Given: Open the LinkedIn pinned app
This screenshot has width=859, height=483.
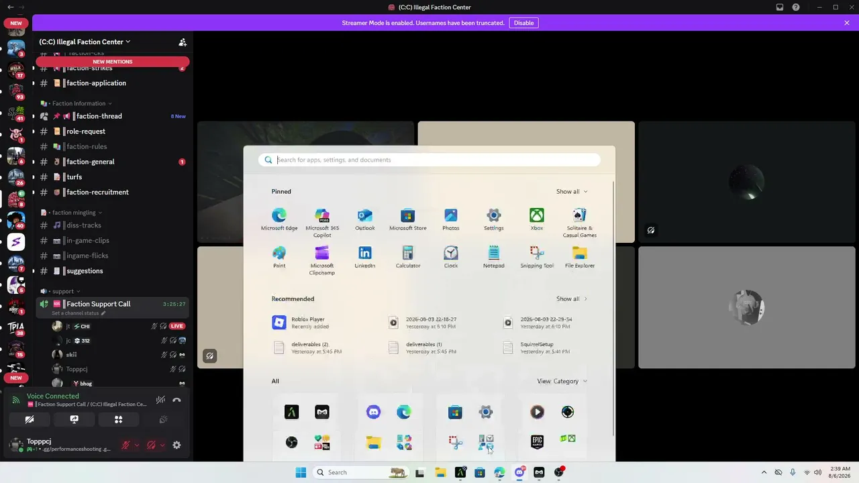Looking at the screenshot, I should [365, 257].
